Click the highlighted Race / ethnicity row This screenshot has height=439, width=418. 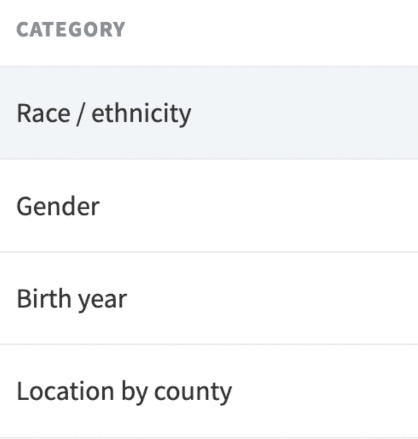click(x=209, y=113)
